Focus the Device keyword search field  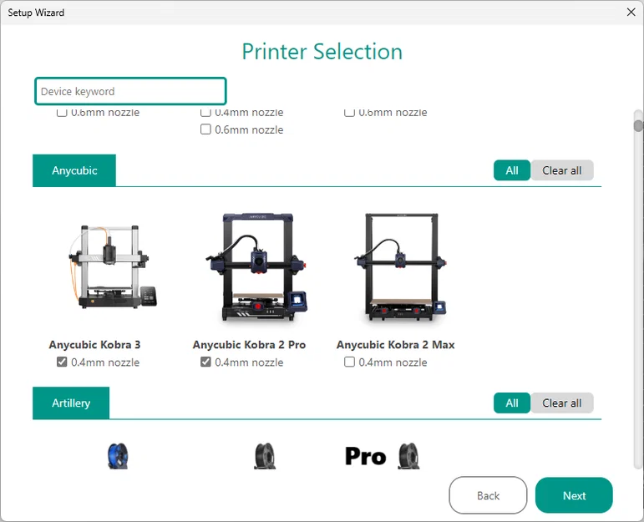(130, 91)
